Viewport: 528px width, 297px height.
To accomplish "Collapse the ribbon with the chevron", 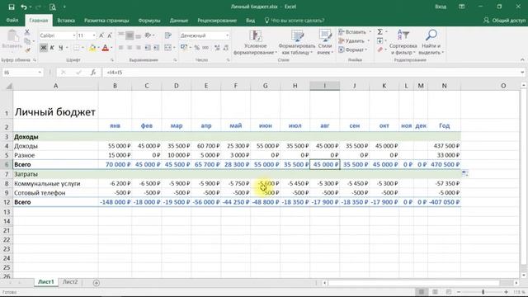I will point(522,60).
